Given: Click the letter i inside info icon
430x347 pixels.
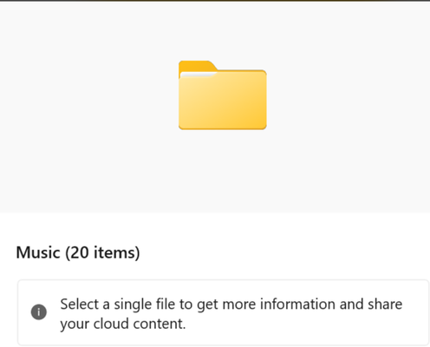Looking at the screenshot, I should [39, 312].
